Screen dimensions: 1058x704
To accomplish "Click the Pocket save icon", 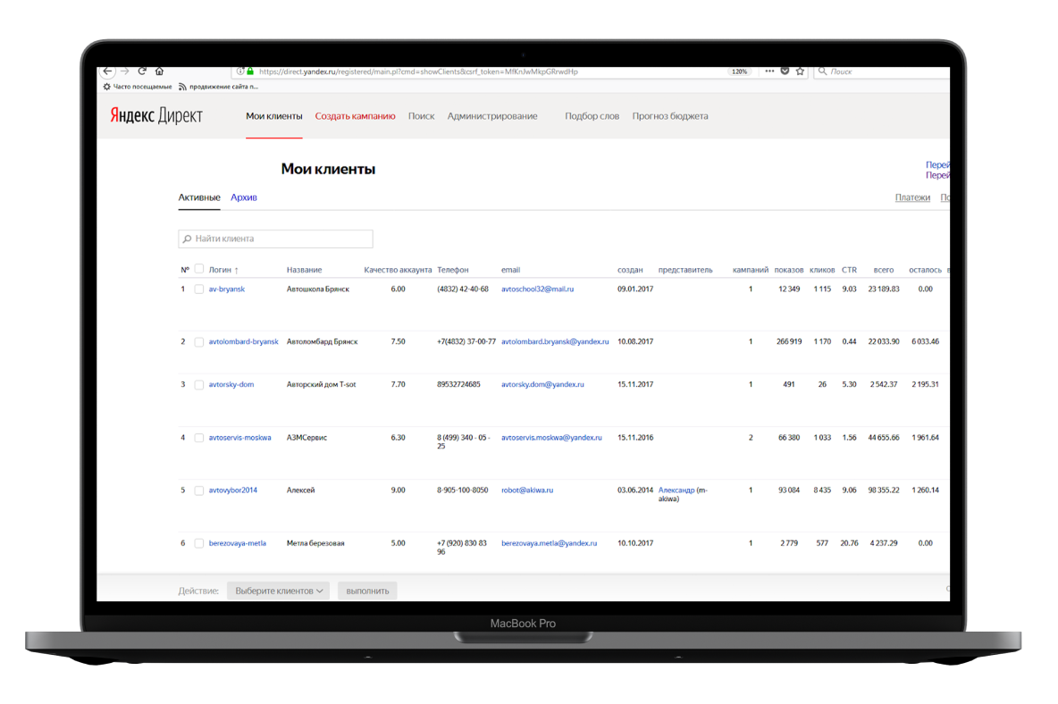I will [785, 71].
